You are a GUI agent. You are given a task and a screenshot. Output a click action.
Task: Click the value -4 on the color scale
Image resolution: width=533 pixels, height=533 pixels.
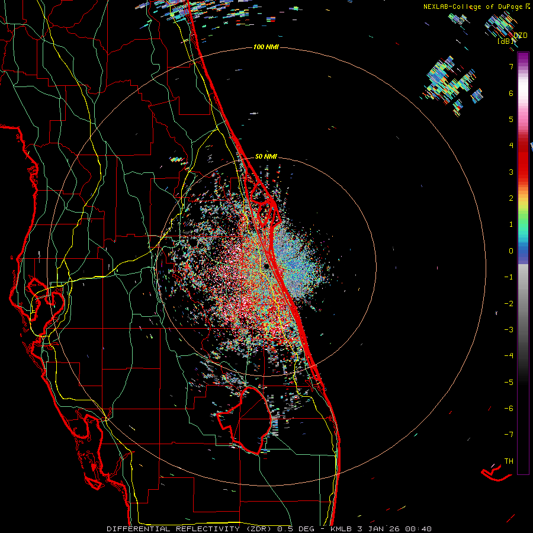click(509, 356)
